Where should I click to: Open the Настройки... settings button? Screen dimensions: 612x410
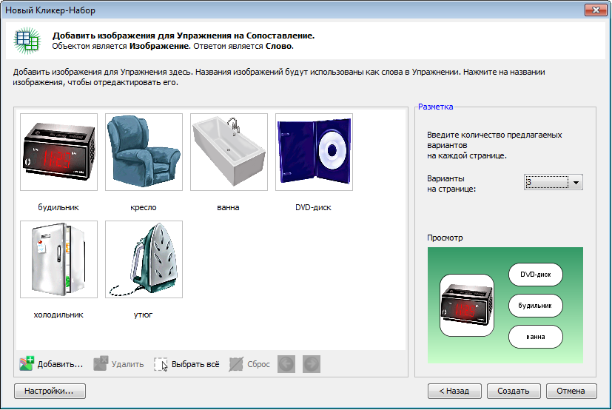point(49,391)
